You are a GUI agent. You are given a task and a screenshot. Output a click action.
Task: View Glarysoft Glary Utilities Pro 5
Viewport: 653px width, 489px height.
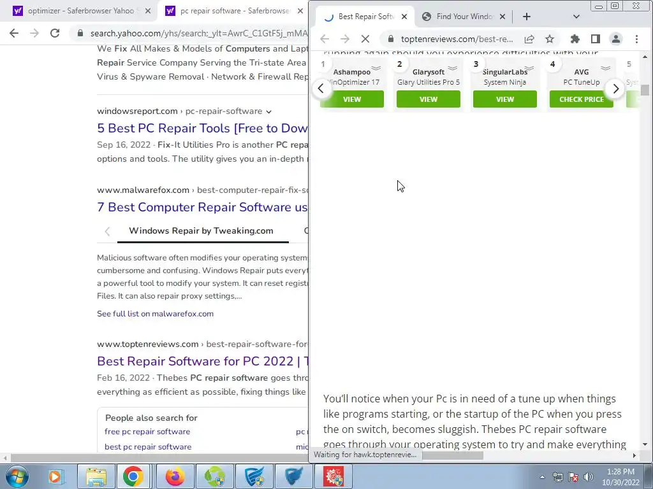[428, 99]
